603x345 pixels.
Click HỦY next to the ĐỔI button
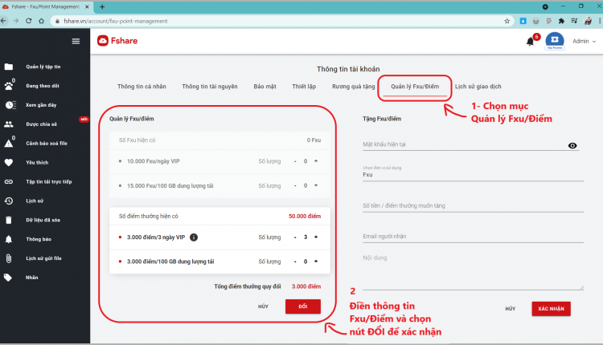click(x=263, y=306)
